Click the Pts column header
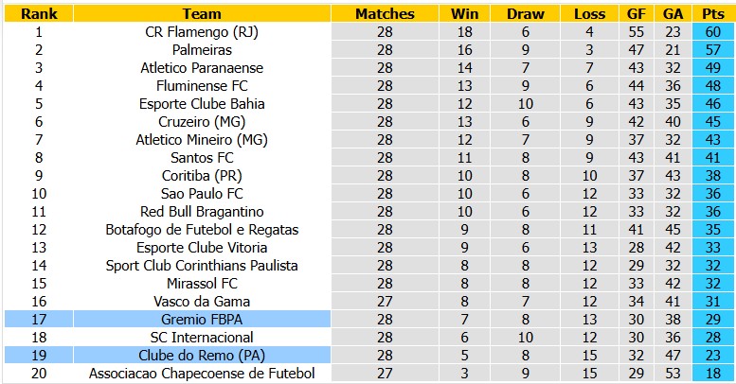Screen dimensions: 736x384 tap(712, 13)
